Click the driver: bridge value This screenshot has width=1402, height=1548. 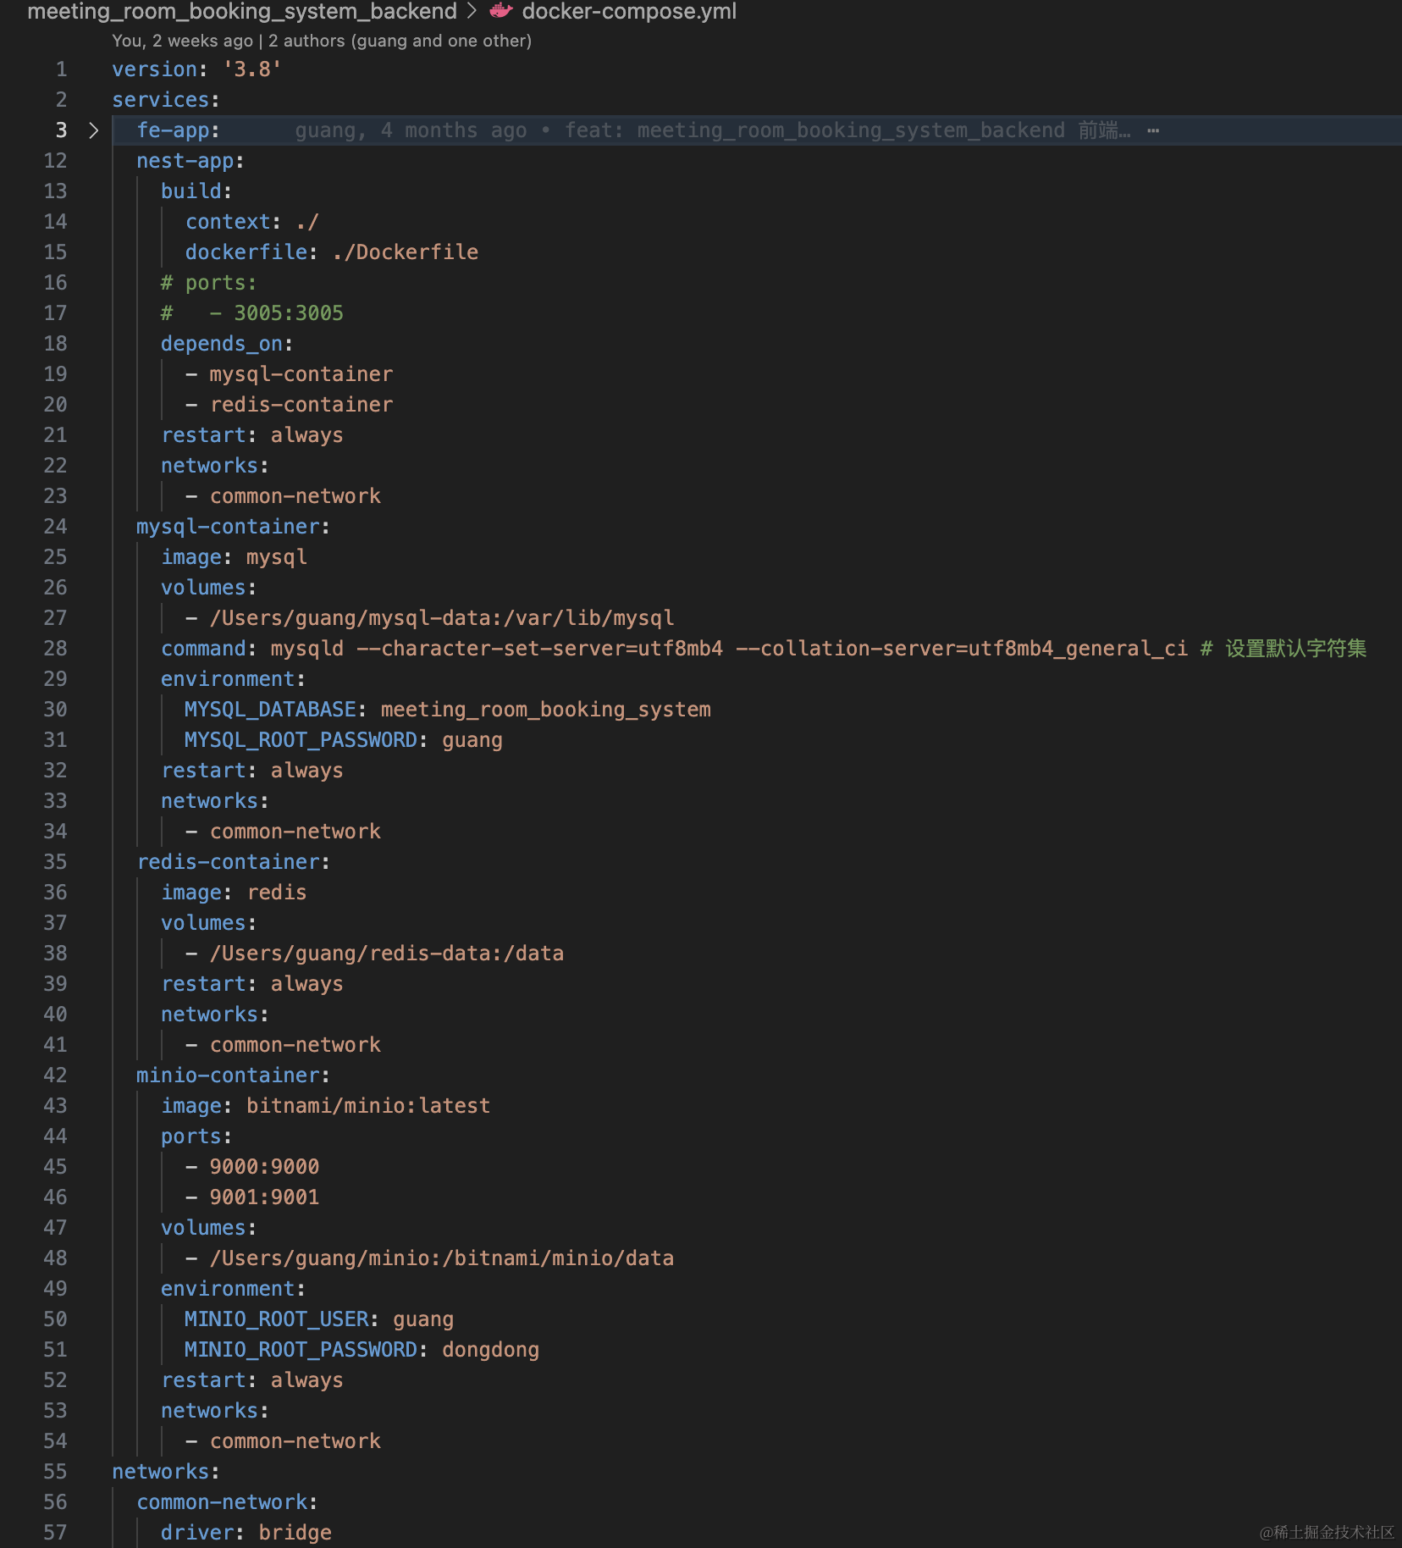tap(295, 1533)
